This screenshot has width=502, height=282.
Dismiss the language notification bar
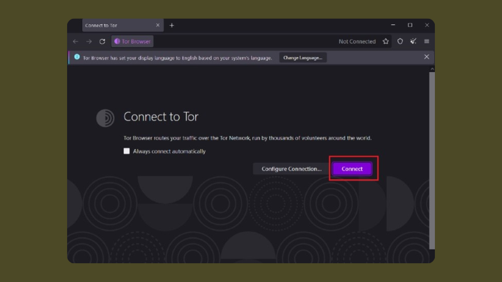[427, 57]
